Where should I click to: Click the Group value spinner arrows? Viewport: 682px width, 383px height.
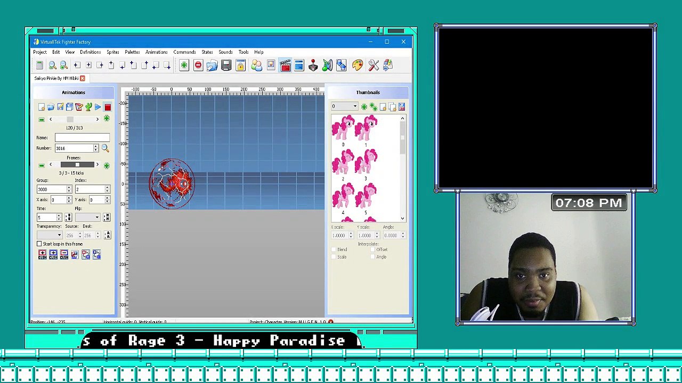point(69,189)
